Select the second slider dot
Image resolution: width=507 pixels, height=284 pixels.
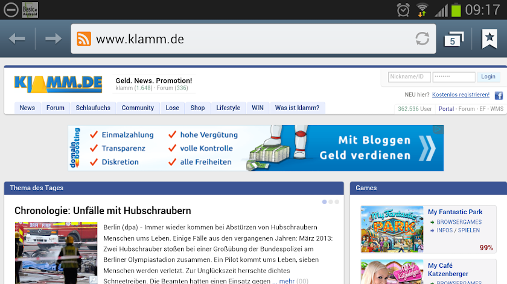[331, 202]
